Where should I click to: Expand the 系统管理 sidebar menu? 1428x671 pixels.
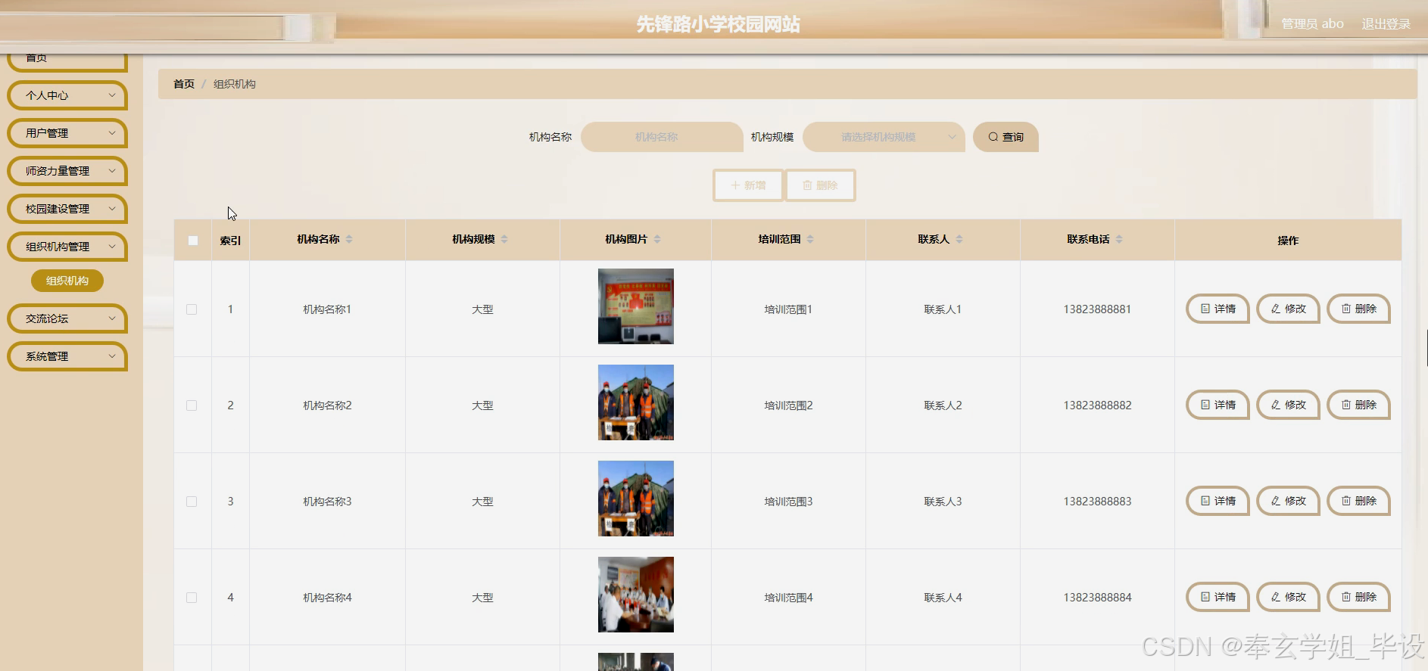[67, 356]
